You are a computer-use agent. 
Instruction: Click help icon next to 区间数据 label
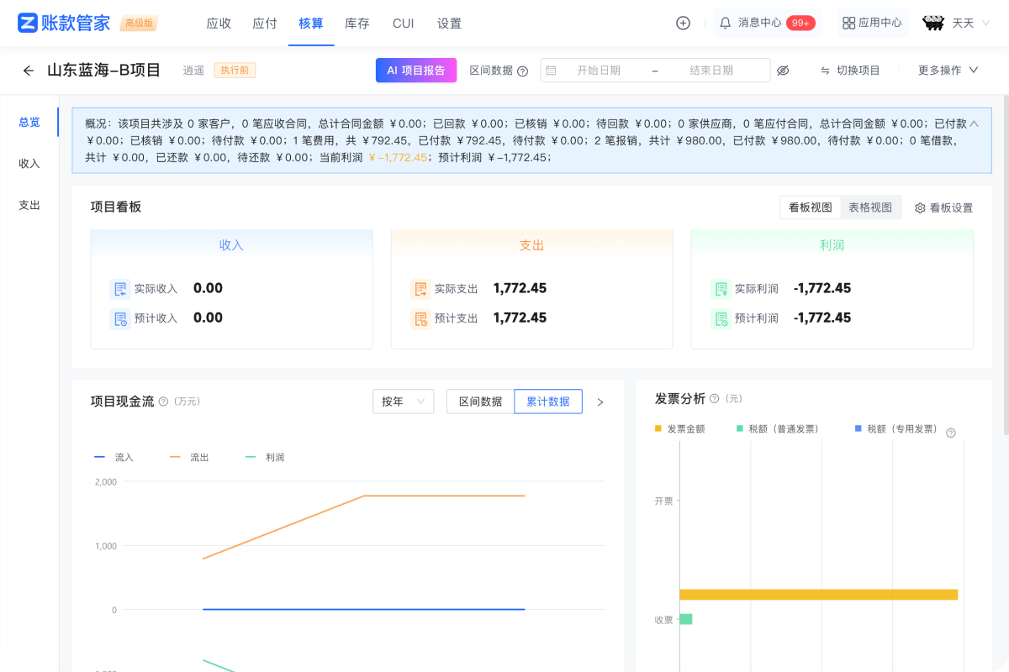point(522,71)
